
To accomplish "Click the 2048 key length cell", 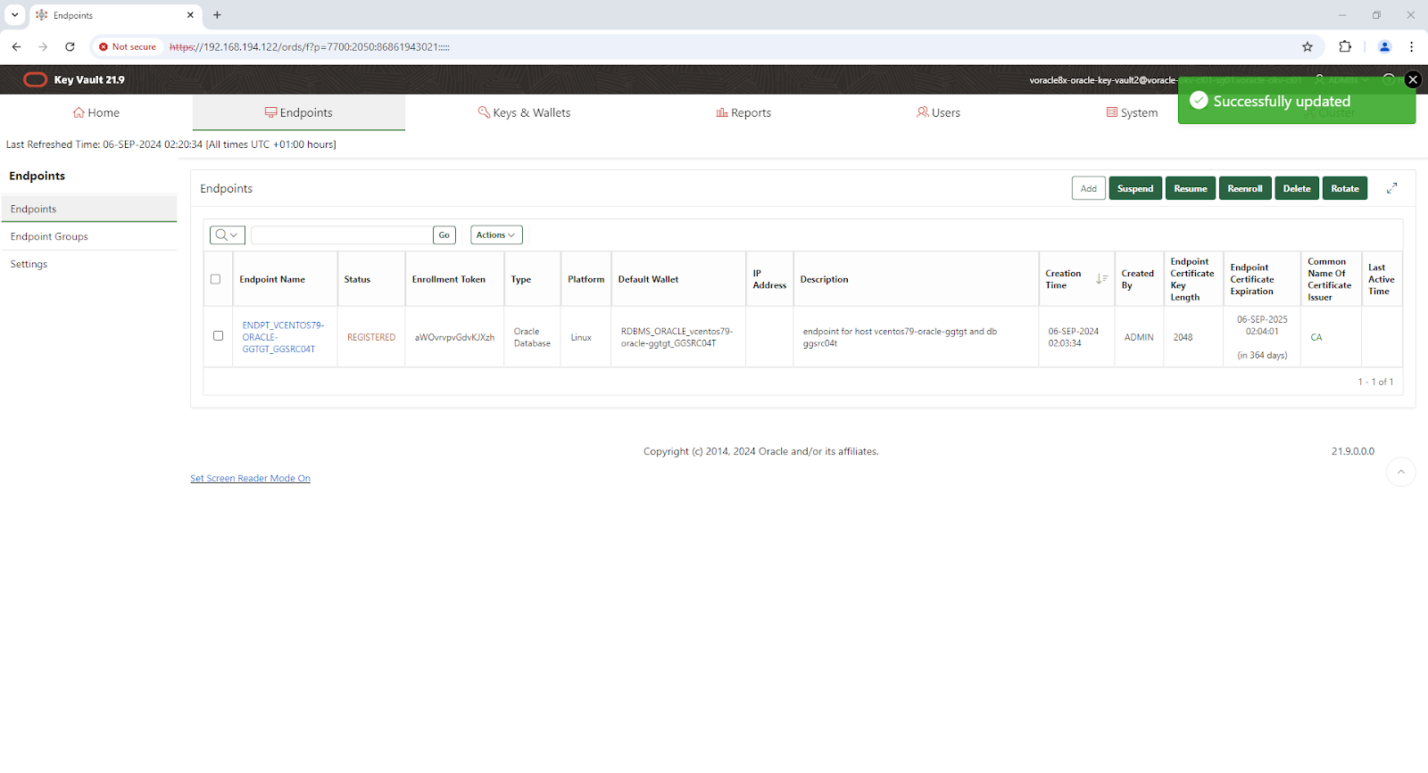I will 1183,337.
